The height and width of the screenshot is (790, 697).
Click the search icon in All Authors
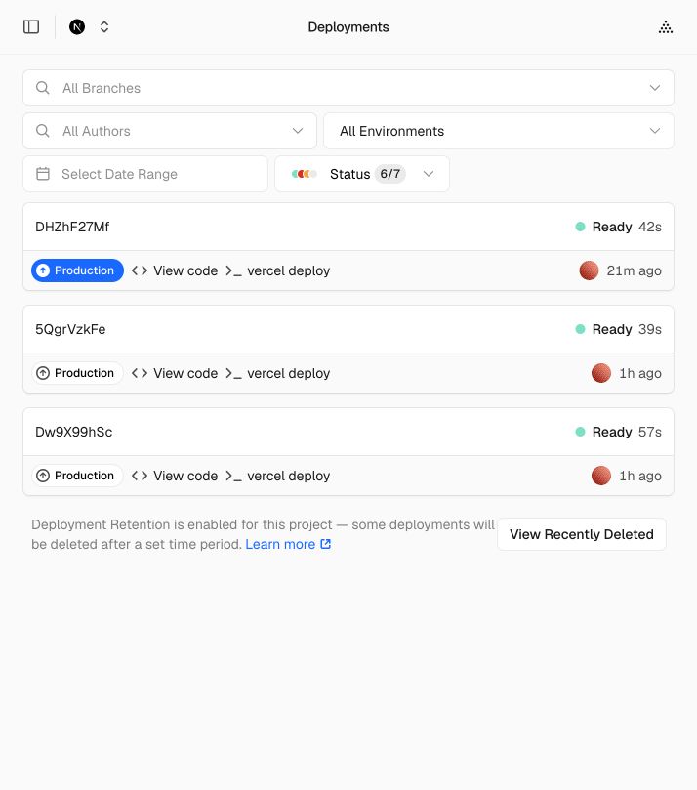[43, 131]
